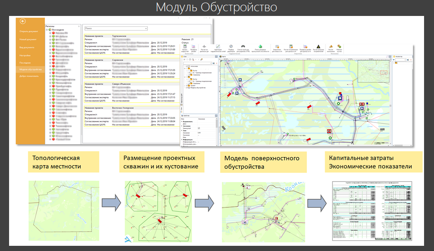Click the Модель обустройства layer icon
This screenshot has width=434, height=251.
coord(189,88)
